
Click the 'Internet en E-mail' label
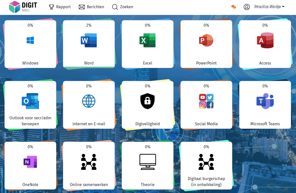[89, 124]
